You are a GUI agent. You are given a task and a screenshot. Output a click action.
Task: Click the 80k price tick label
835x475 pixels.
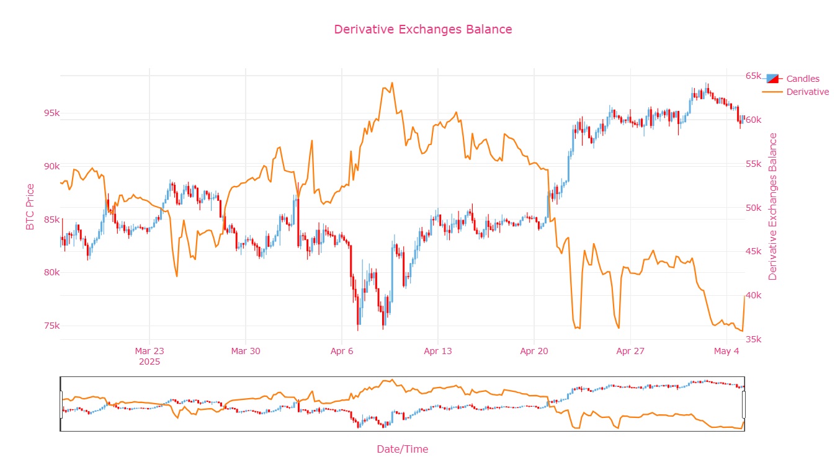(51, 272)
